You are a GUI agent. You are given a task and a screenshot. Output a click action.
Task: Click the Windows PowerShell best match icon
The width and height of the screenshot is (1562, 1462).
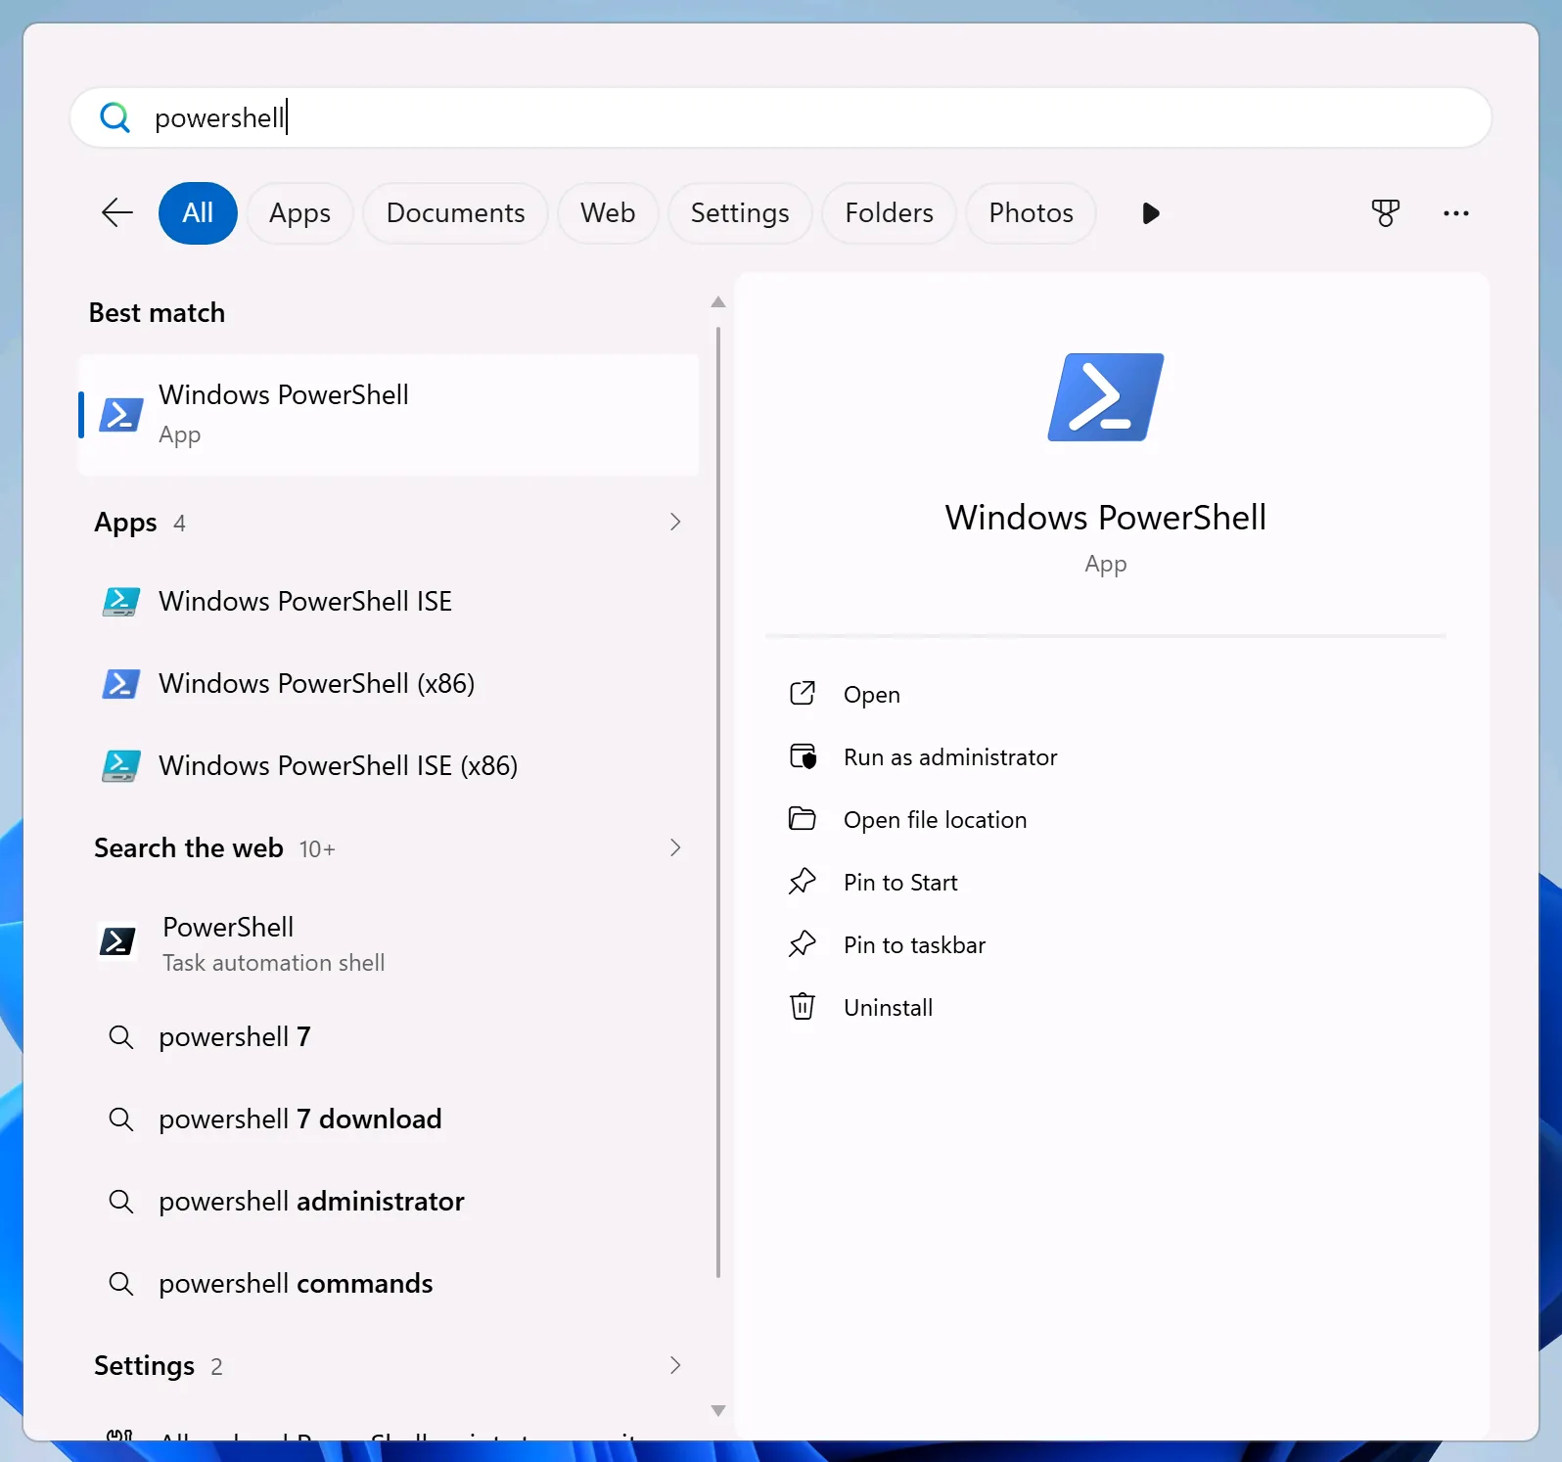[x=121, y=415]
